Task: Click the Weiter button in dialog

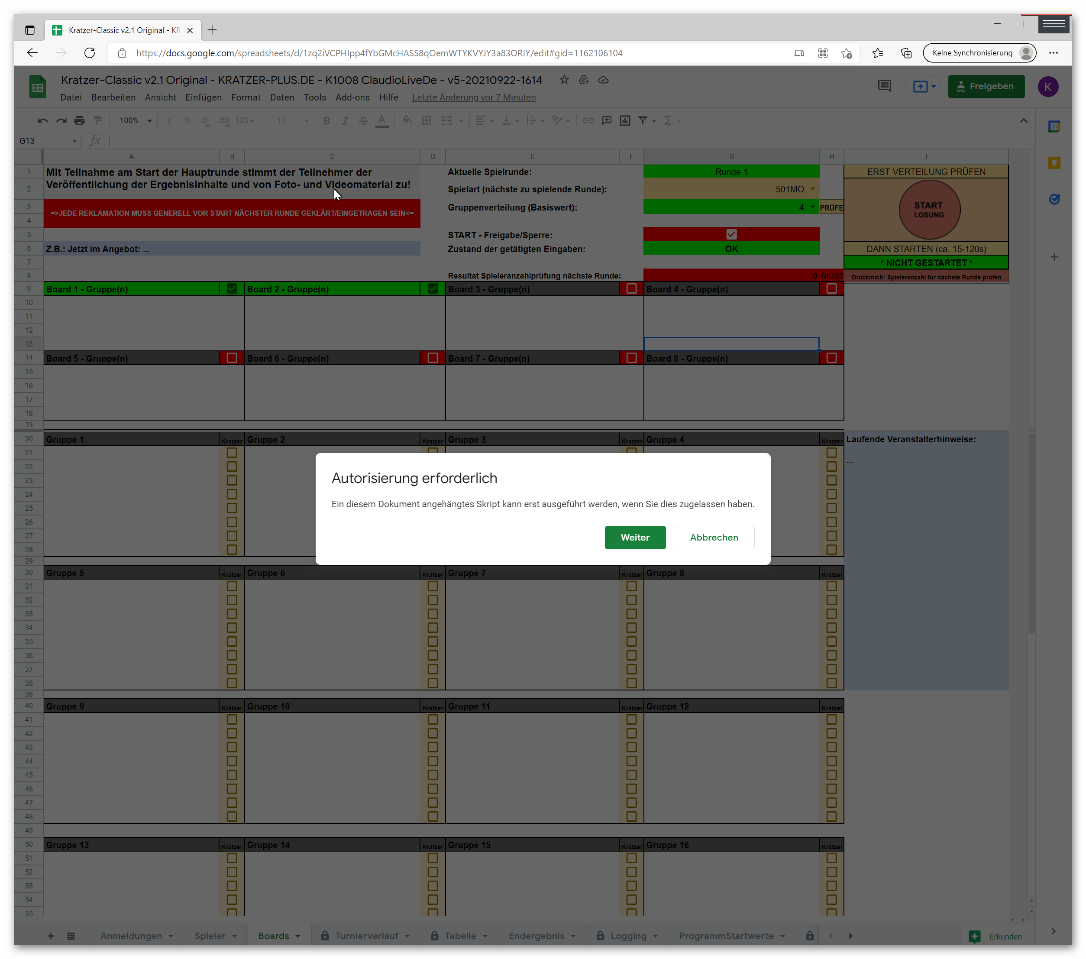Action: pos(634,538)
